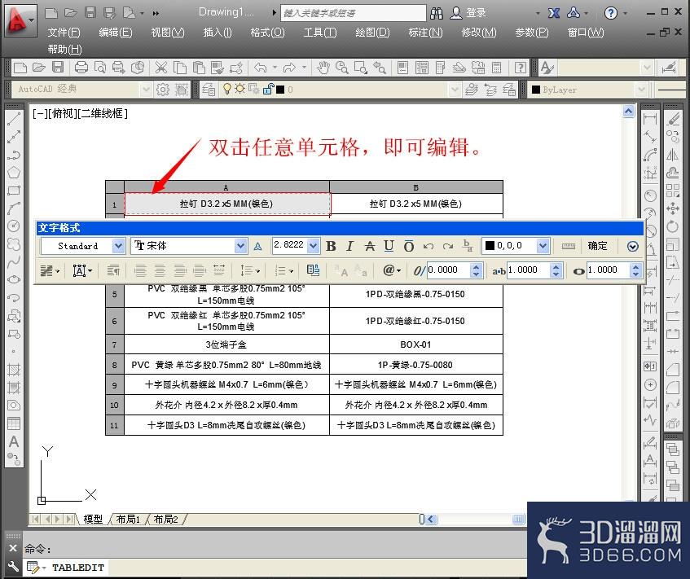
Task: Click the Bold text formatting button
Action: (331, 246)
